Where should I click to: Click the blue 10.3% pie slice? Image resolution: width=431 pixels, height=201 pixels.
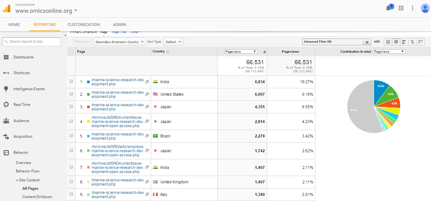point(380,90)
